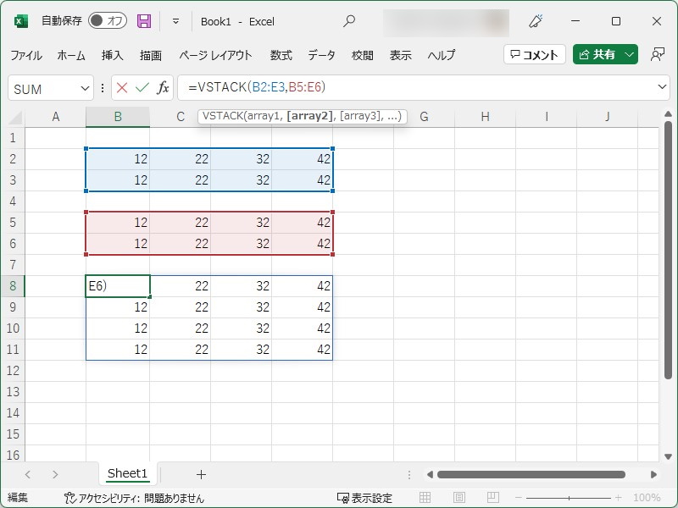Switch to Normal view icon
Image resolution: width=678 pixels, height=508 pixels.
[425, 498]
